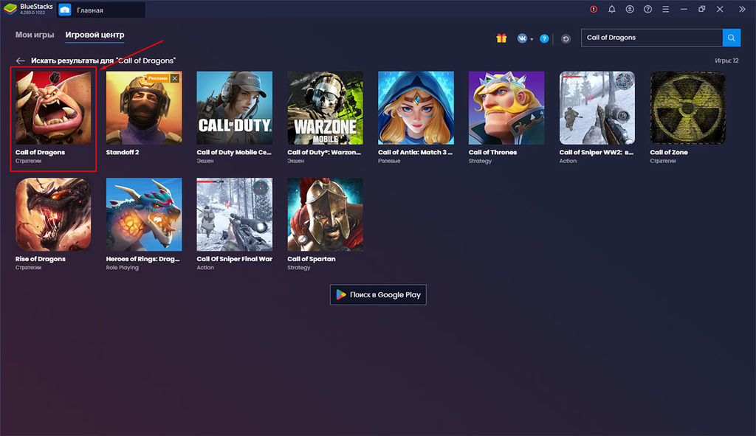Open the bell notifications icon
Screen dimensions: 756x436
(612, 9)
